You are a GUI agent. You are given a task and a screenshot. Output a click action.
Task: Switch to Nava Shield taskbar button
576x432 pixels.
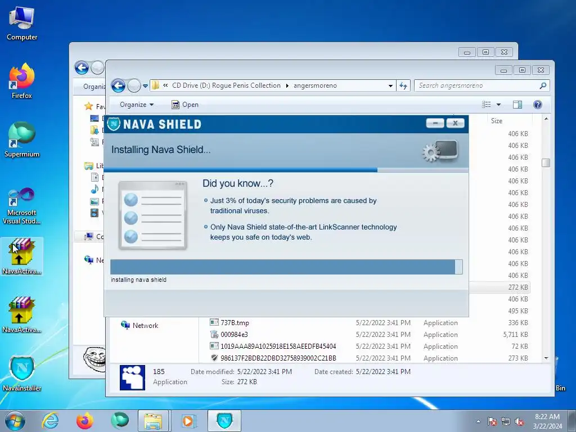click(224, 421)
